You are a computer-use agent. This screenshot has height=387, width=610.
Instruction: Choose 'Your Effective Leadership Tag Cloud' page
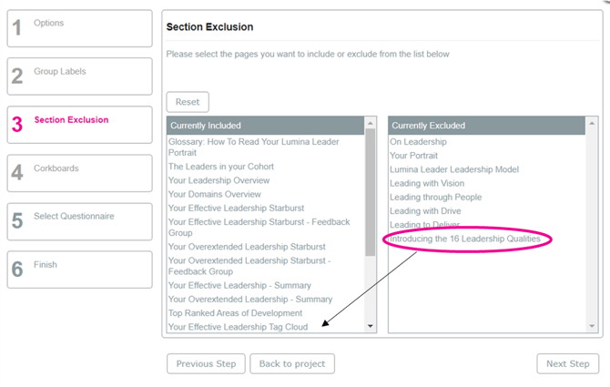(x=238, y=327)
